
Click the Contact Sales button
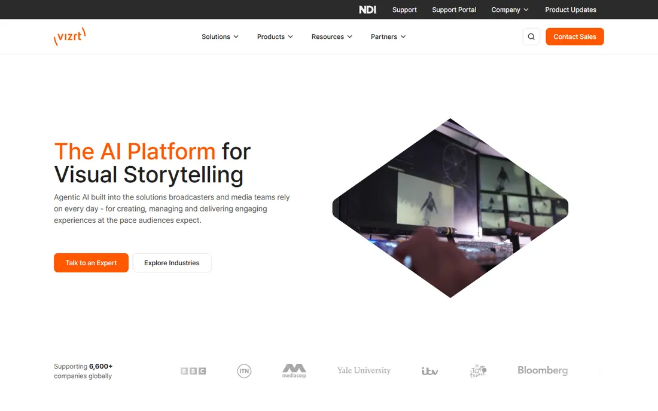[x=574, y=36]
